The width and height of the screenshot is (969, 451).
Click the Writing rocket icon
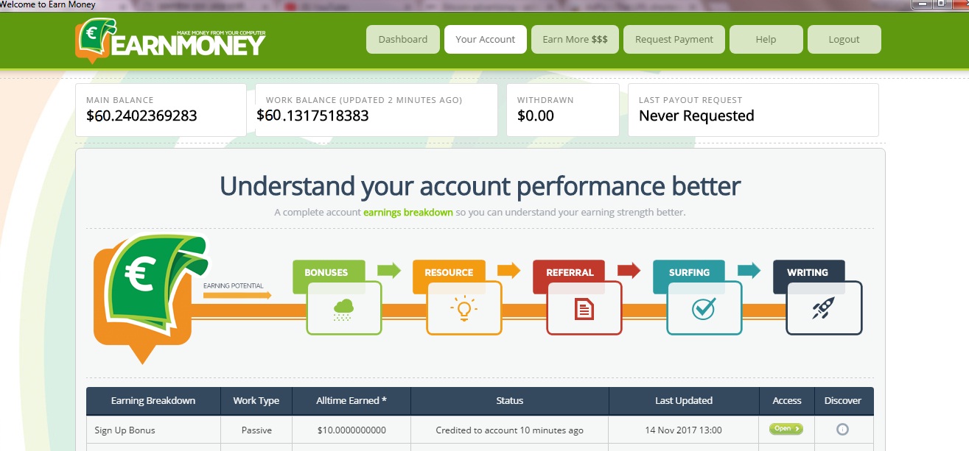(824, 309)
